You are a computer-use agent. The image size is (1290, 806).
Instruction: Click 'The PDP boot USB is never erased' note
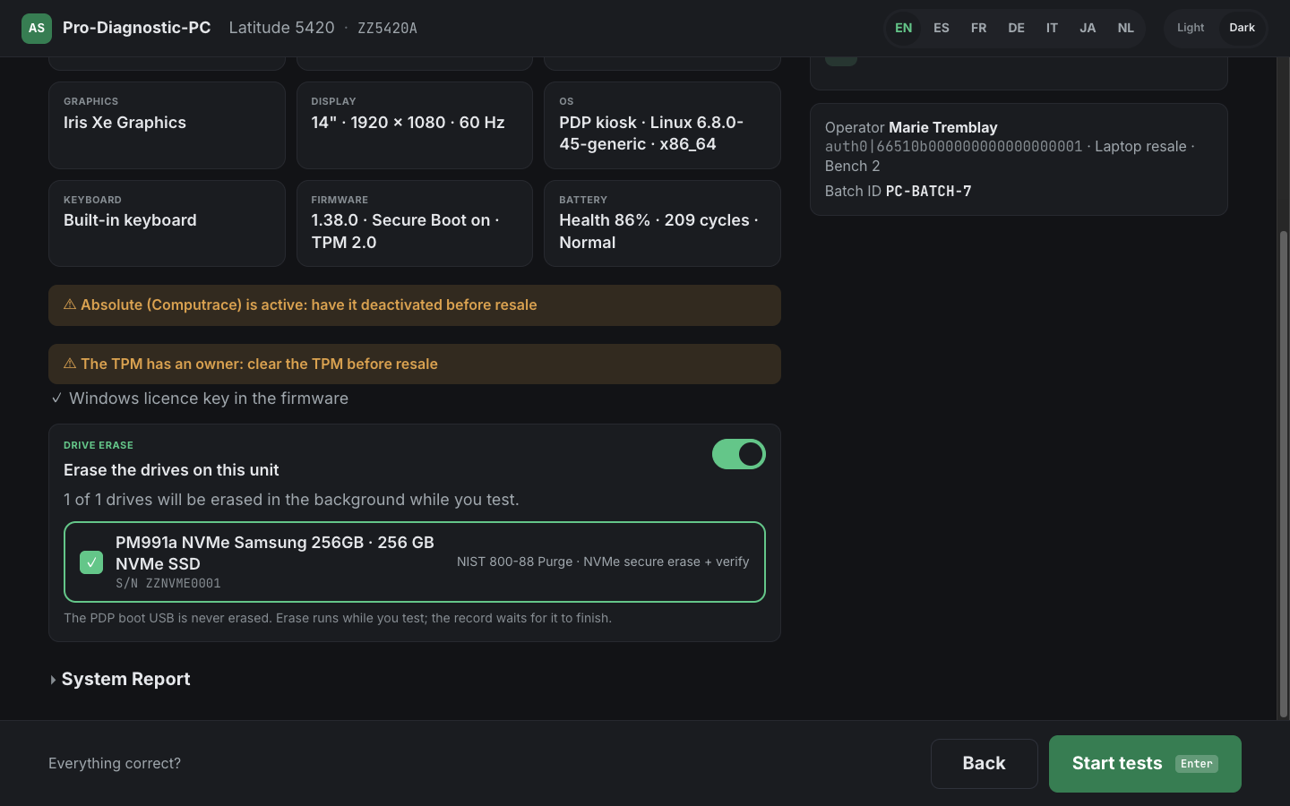[x=338, y=618]
